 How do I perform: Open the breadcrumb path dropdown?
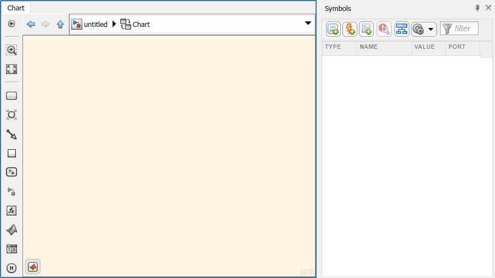(308, 24)
